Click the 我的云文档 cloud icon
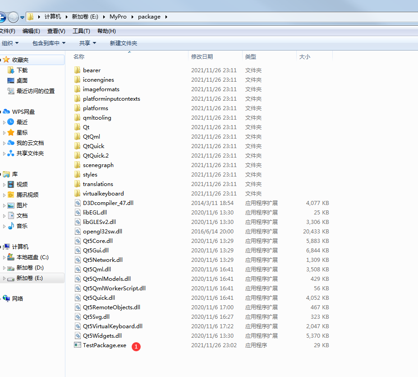 [11, 143]
